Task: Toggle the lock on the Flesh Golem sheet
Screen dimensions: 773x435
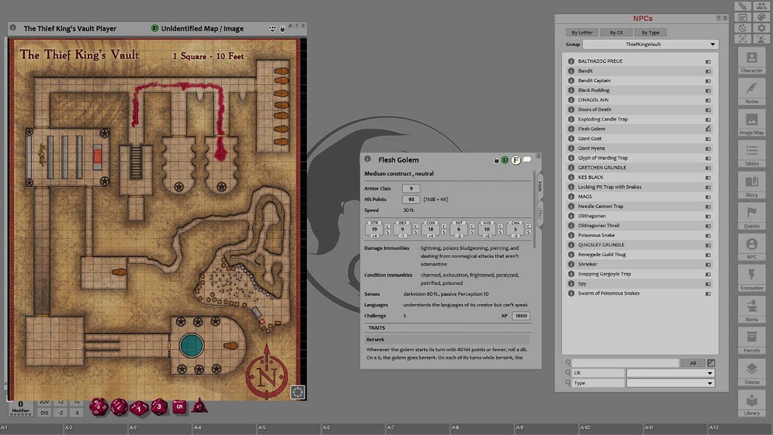Action: [497, 160]
